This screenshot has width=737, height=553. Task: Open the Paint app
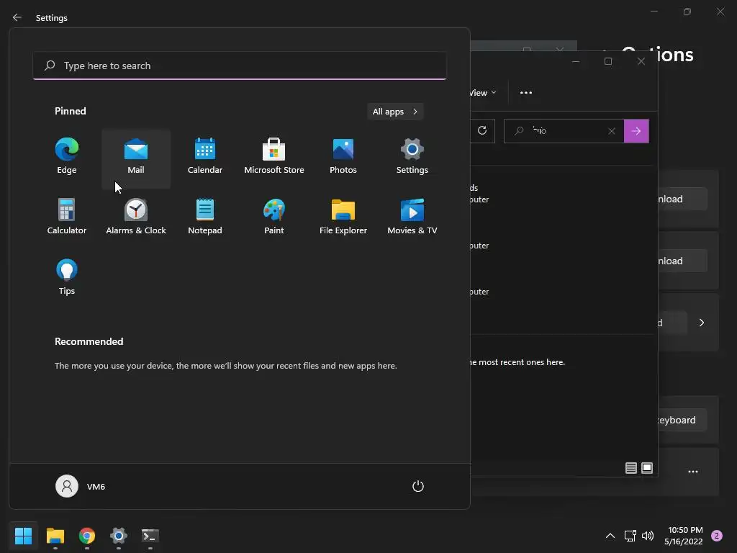tap(274, 217)
